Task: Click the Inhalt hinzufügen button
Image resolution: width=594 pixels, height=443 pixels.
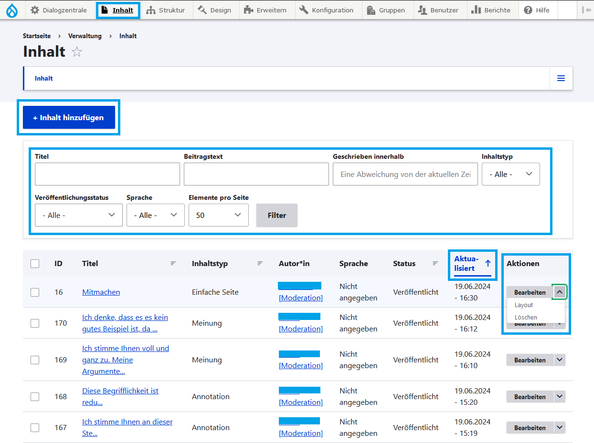Action: tap(69, 117)
